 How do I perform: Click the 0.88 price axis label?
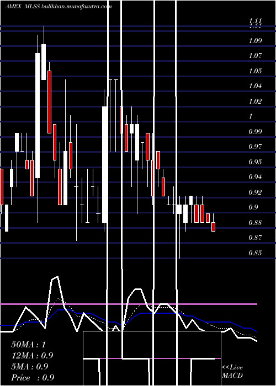tap(255, 222)
